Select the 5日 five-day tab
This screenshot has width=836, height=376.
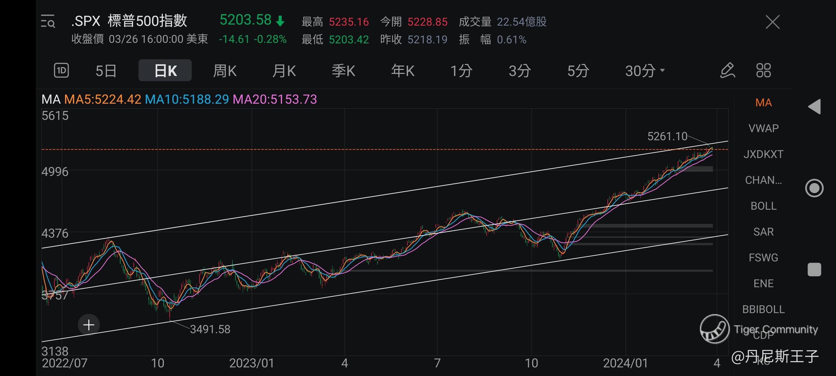[106, 70]
